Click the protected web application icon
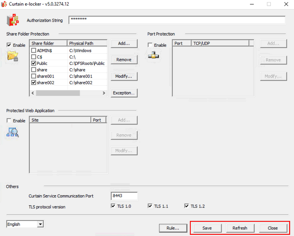The width and height of the screenshot is (294, 236). click(x=12, y=132)
